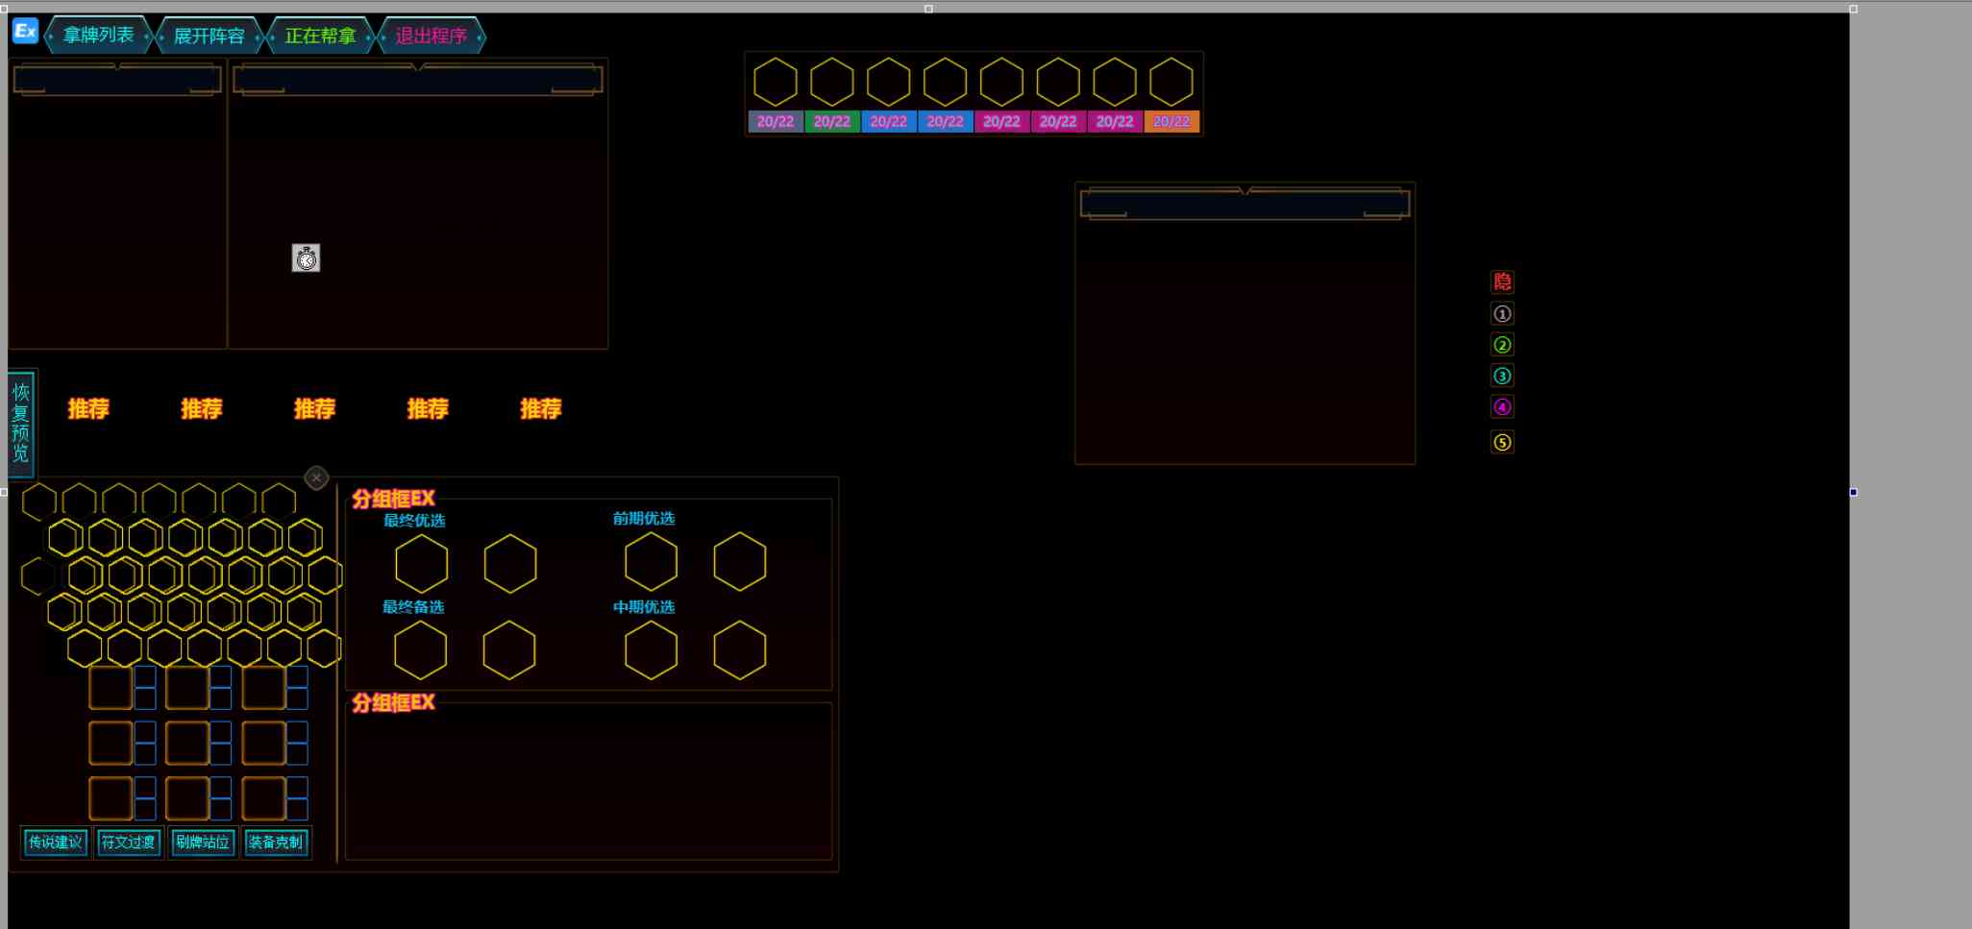
Task: Select the yellow circled number 5
Action: (x=1502, y=442)
